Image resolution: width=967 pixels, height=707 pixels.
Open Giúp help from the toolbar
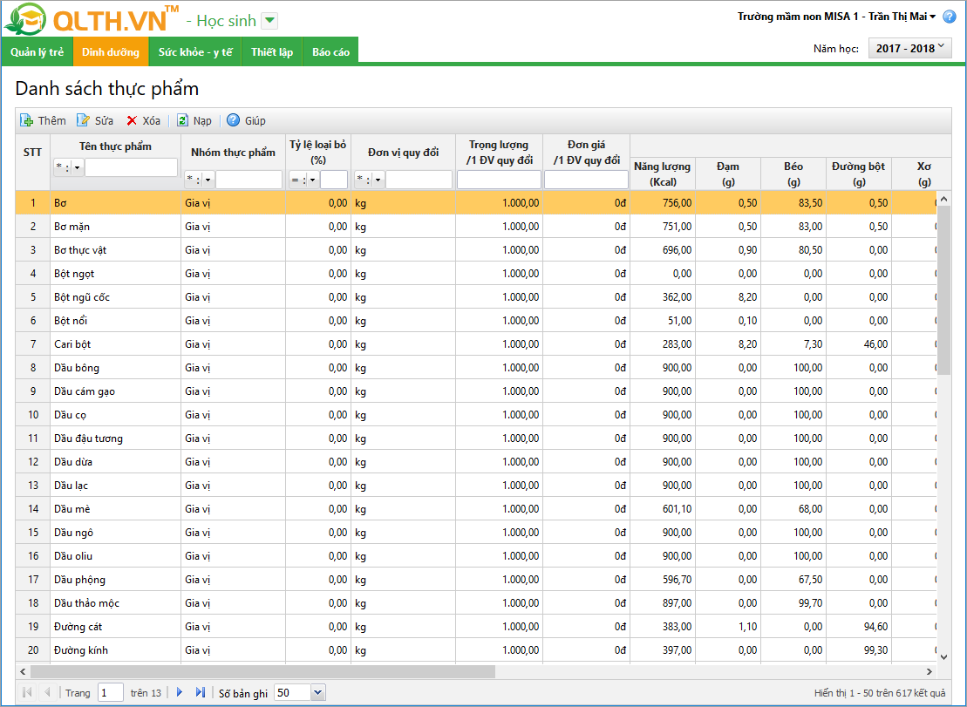click(x=234, y=120)
